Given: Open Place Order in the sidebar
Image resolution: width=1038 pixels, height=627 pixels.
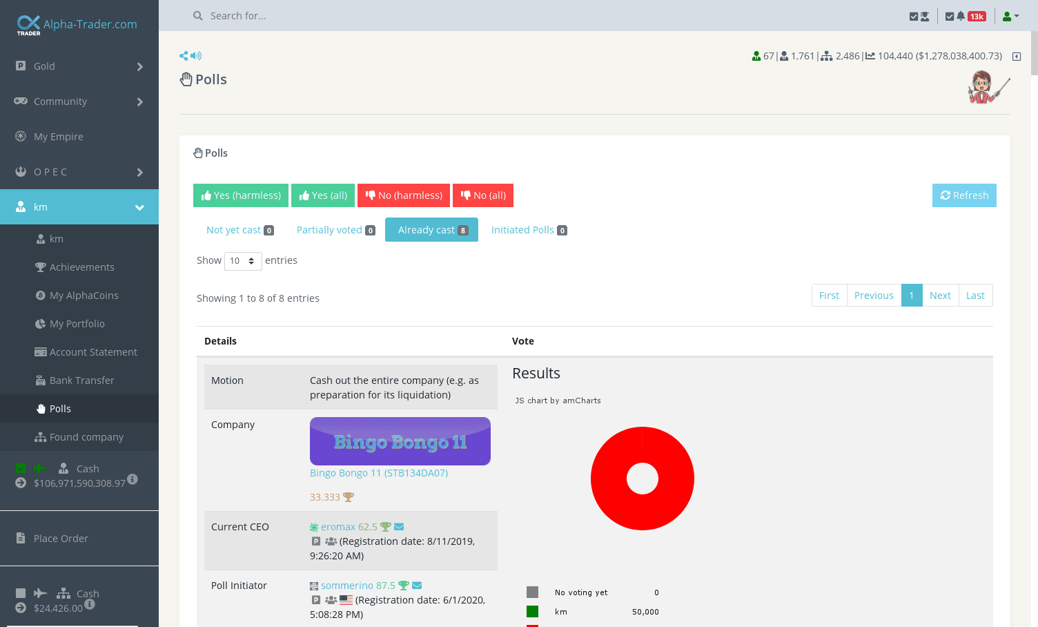Looking at the screenshot, I should (79, 539).
